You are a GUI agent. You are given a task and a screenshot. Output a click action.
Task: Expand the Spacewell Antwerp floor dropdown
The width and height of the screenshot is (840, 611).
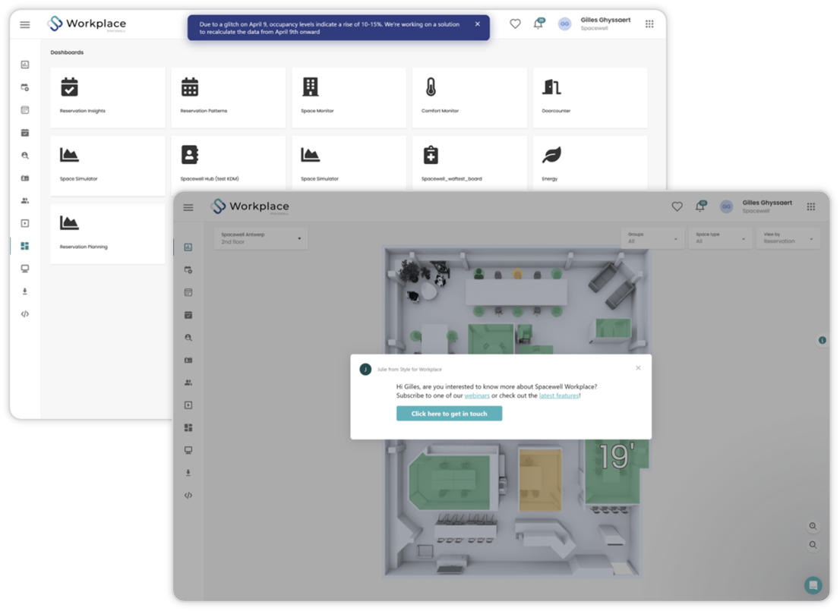(261, 238)
